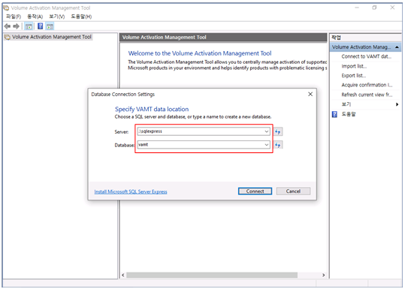The image size is (405, 289).
Task: Open the Server dropdown arrow
Action: click(x=267, y=131)
